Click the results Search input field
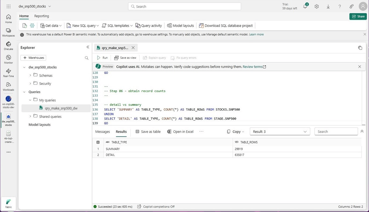 (336, 131)
